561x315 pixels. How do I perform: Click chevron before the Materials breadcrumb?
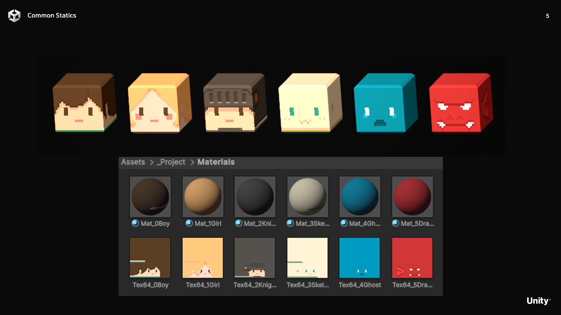point(192,162)
